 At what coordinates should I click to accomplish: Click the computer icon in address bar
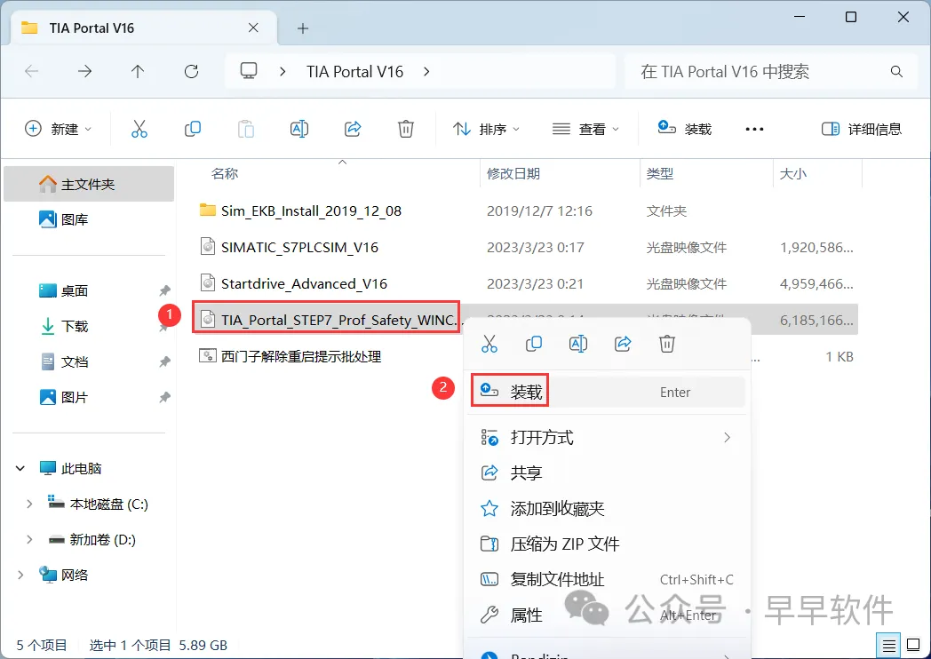coord(248,71)
